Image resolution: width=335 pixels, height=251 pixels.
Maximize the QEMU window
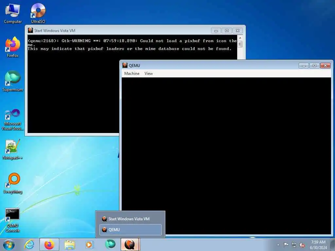314,65
